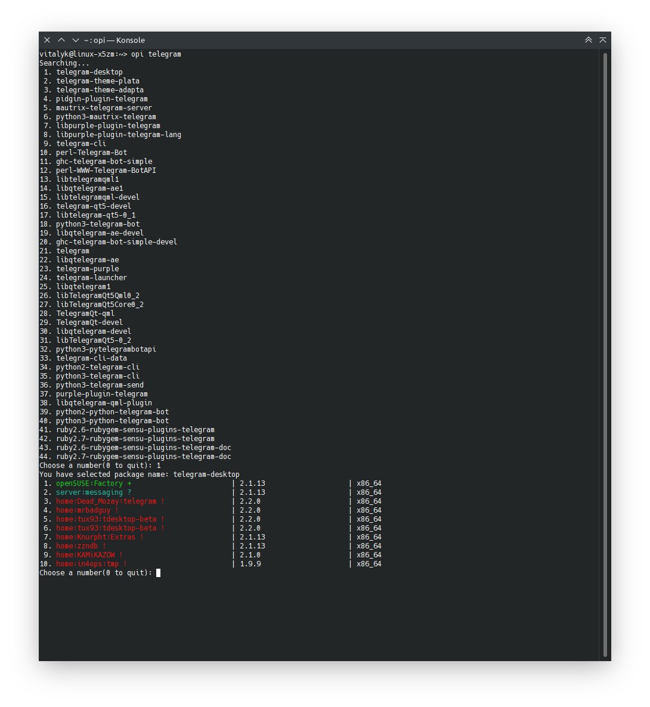Close the Konsole window with the X icon
The image size is (650, 707).
tap(47, 40)
